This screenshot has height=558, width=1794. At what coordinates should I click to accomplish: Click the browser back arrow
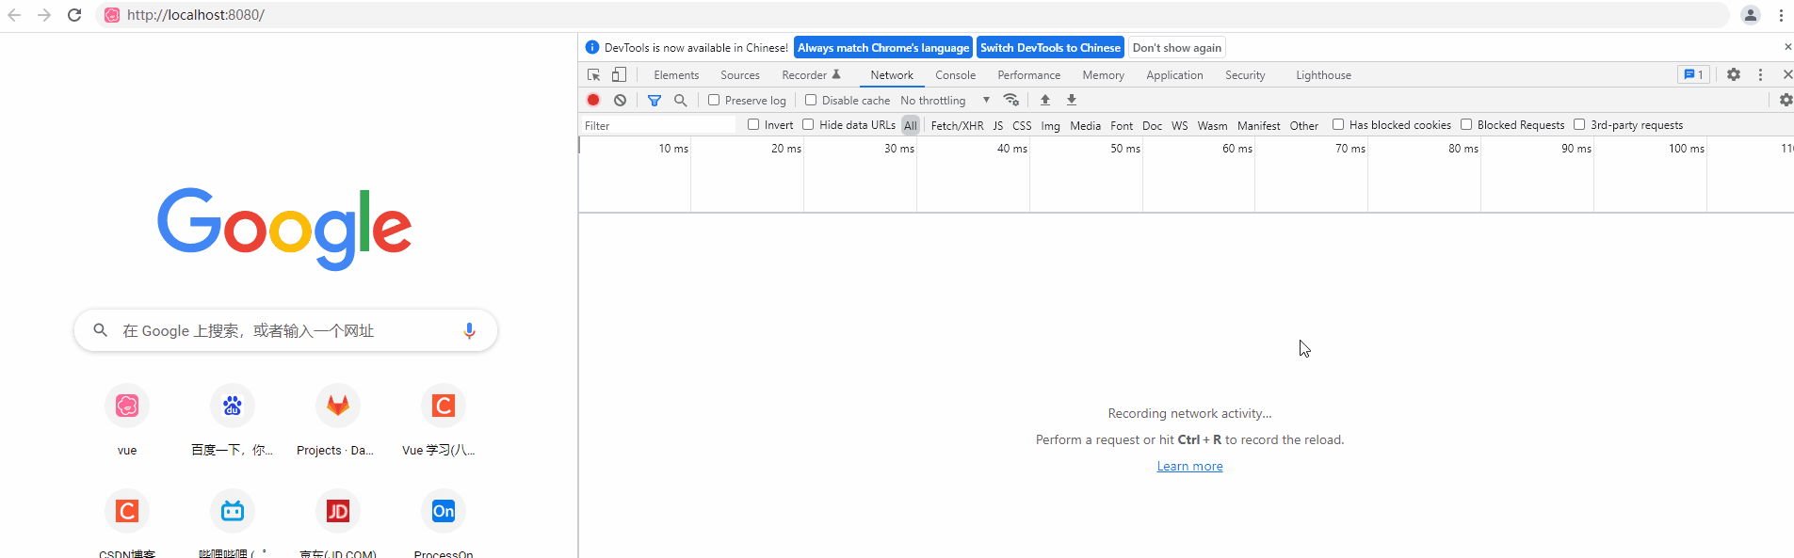tap(14, 15)
